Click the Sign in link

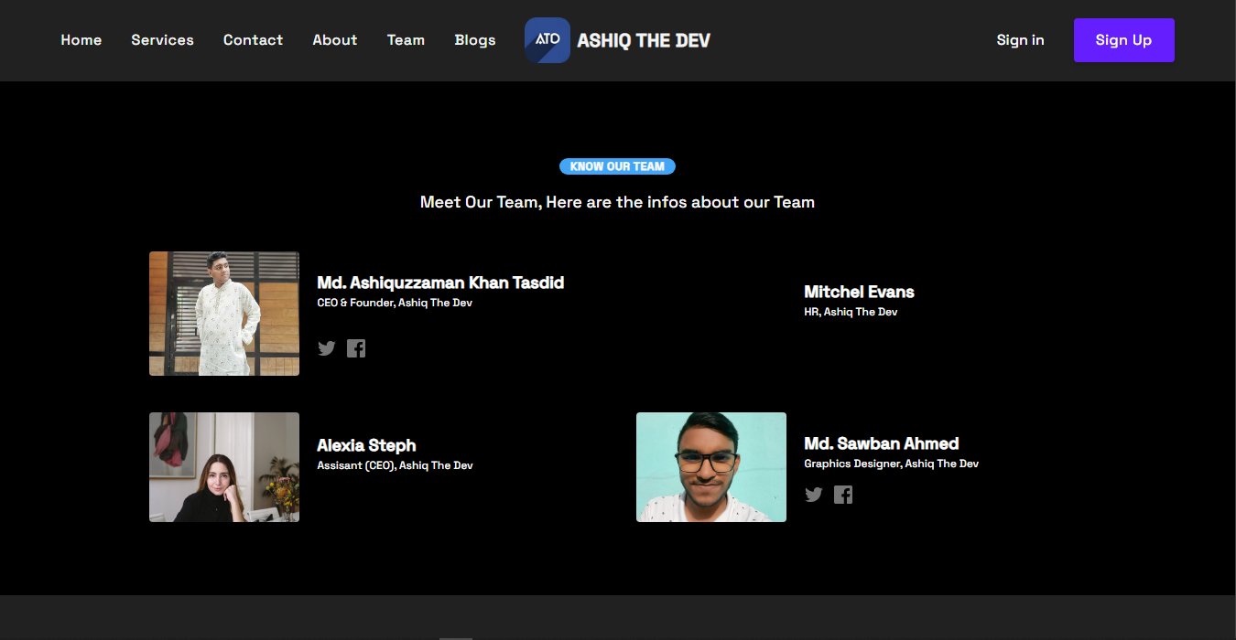click(x=1020, y=40)
